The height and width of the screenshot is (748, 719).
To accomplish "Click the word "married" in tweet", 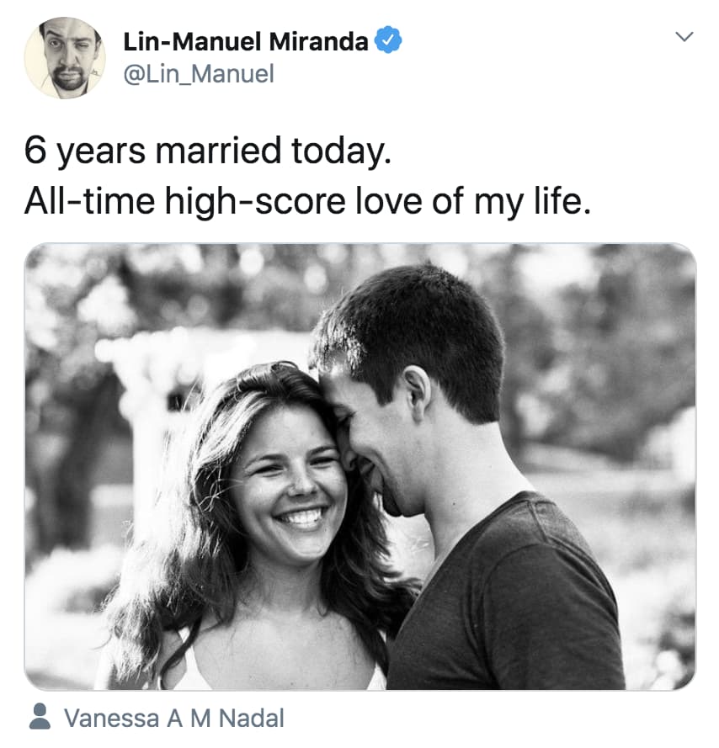I will [221, 151].
